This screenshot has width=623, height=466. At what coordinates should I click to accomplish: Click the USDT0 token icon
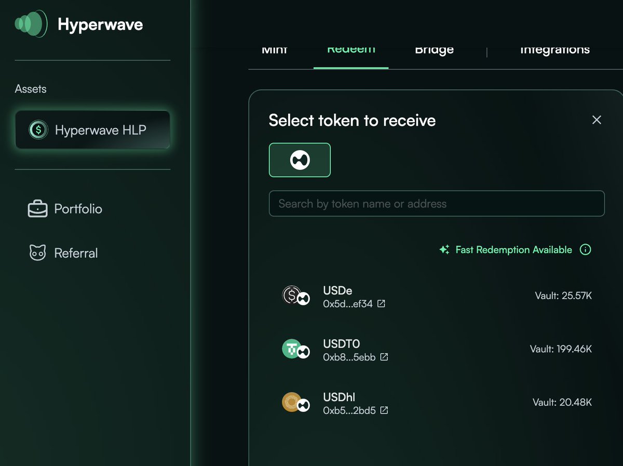[295, 349]
